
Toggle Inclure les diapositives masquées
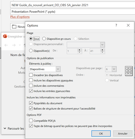[31, 80]
